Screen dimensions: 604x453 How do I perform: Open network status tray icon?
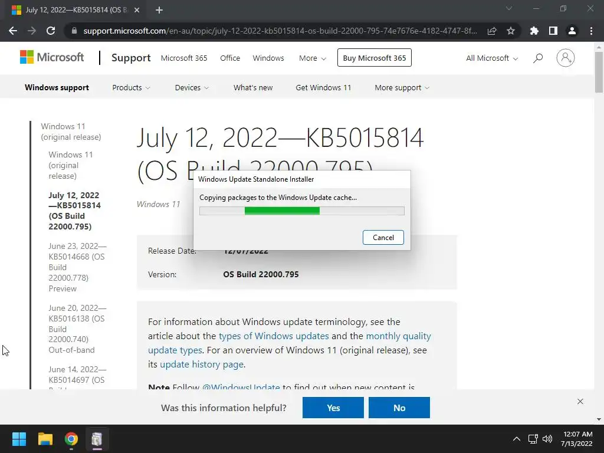(533, 439)
